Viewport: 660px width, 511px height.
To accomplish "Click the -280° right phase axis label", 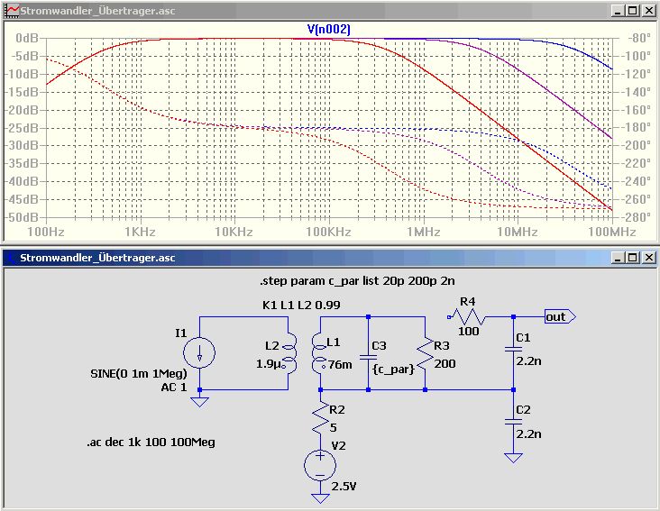I will tap(637, 217).
